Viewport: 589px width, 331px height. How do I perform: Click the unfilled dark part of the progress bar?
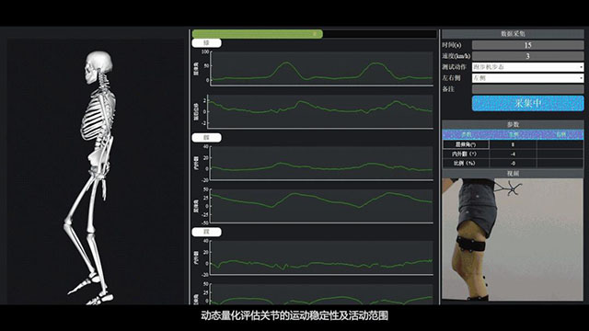(x=379, y=34)
